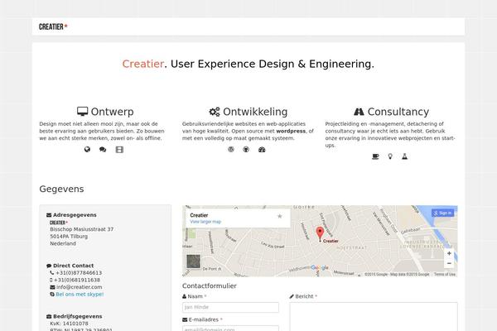Screen dimensions: 497x331
Task: Click the Bericht text area
Action: tap(374, 317)
